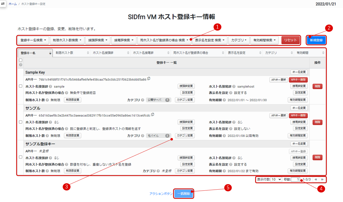Go to ホーム breadcrumb link
343x202 pixels.
pos(12,4)
